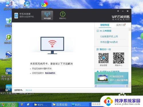The image size is (143, 107).
Task: Click the 购买无线网卡 link
Action: click(50, 73)
